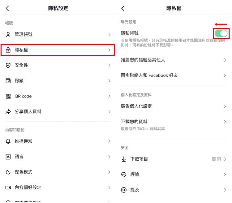Go back from the 隱私設定 screen
The image size is (232, 203).
tap(7, 9)
